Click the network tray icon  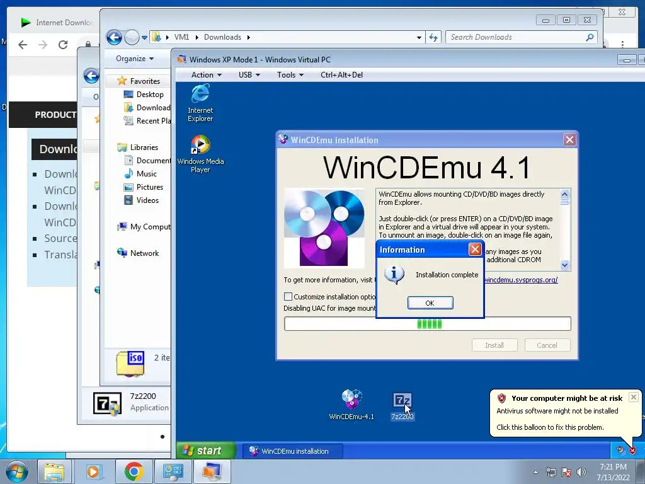point(551,472)
